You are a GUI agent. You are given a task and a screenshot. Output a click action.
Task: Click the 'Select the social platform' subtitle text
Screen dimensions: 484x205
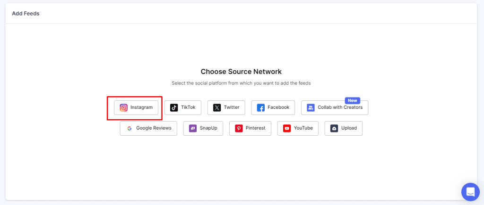tap(241, 83)
